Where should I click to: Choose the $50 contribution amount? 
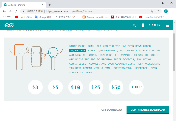(116, 87)
